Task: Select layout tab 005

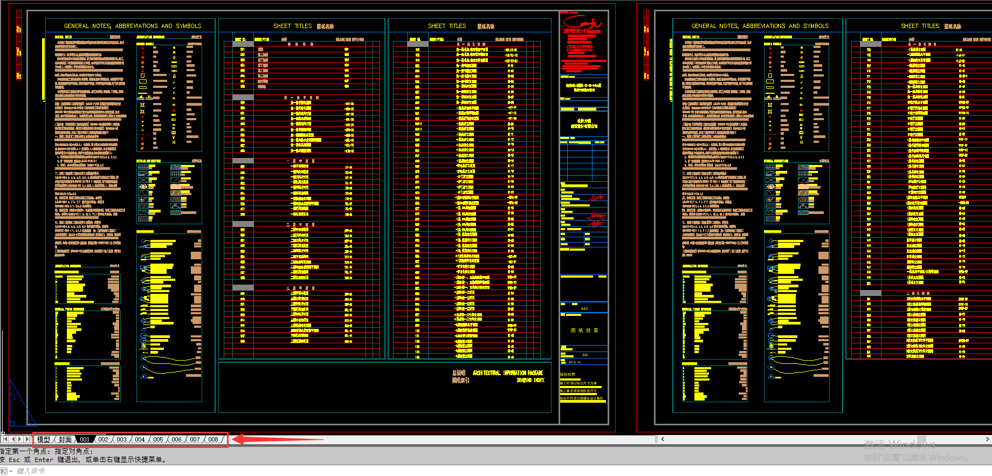Action: pyautogui.click(x=158, y=439)
